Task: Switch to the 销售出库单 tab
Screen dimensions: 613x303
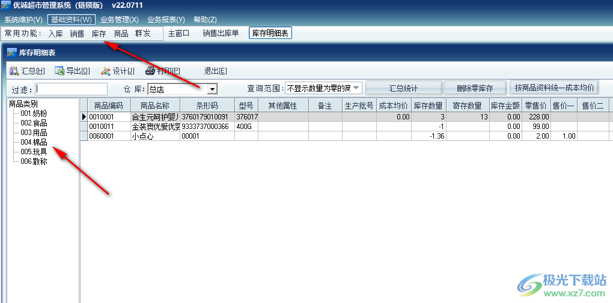Action: (x=221, y=34)
